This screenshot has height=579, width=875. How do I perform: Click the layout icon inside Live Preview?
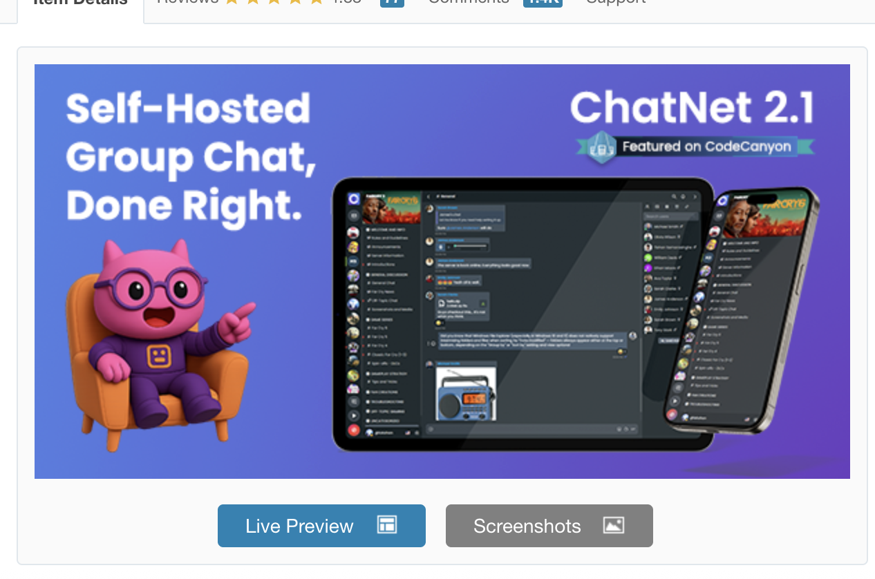coord(386,525)
